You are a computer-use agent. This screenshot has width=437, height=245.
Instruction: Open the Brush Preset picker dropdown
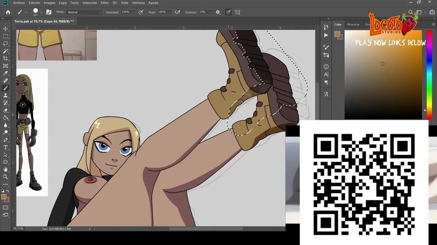(x=41, y=12)
